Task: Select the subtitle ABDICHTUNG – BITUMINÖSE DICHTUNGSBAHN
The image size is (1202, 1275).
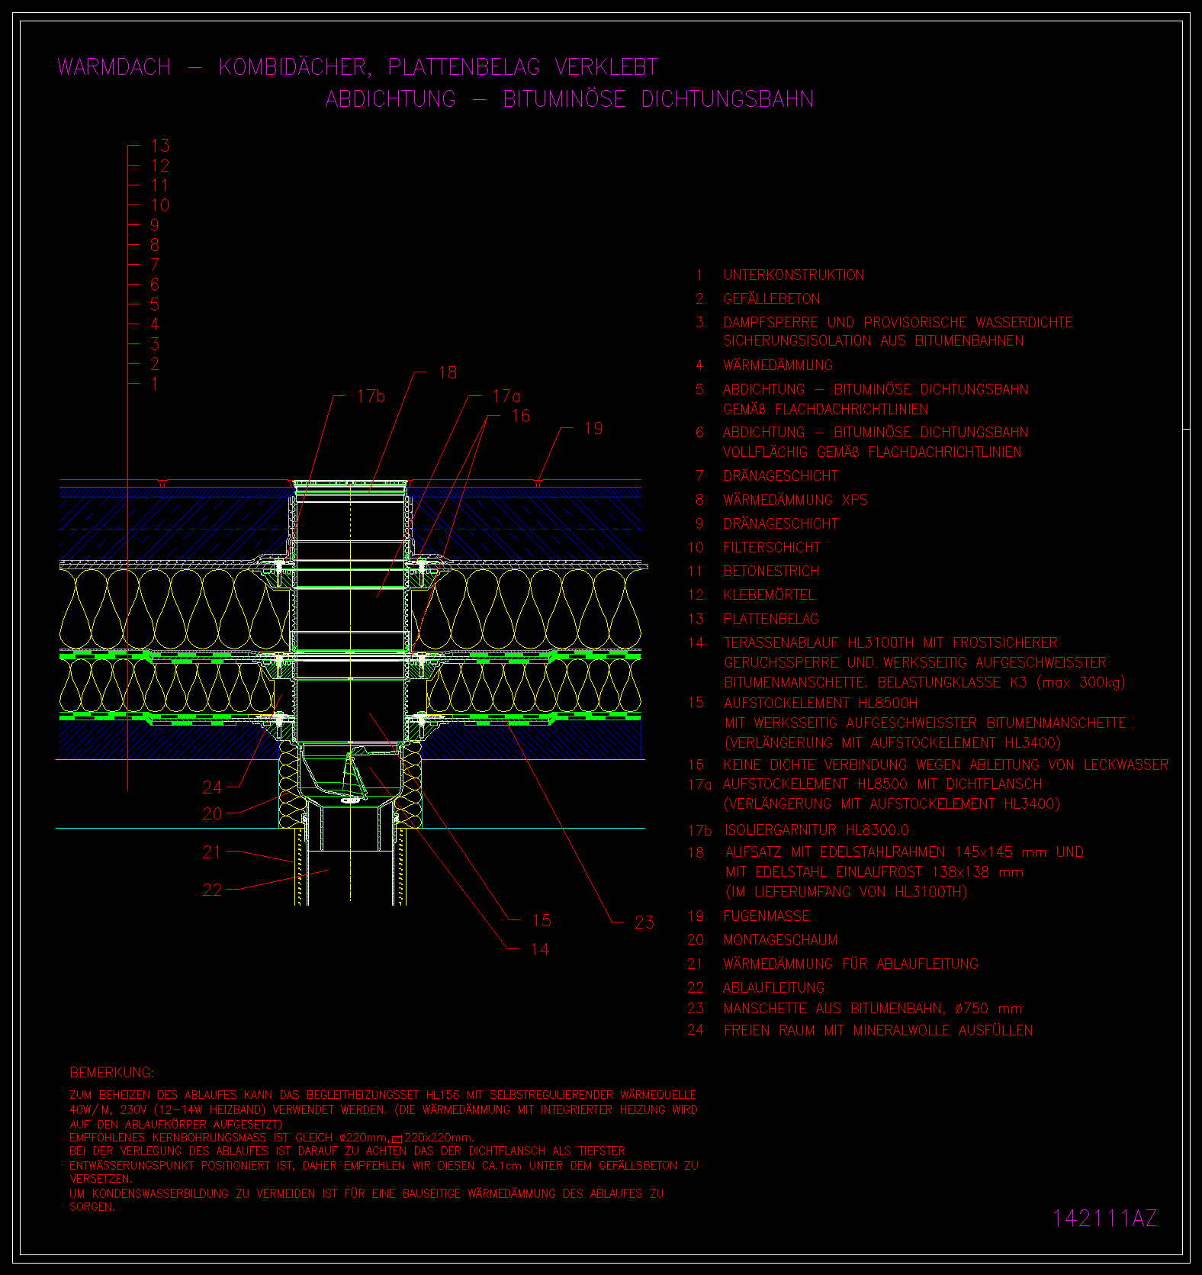Action: [x=569, y=99]
